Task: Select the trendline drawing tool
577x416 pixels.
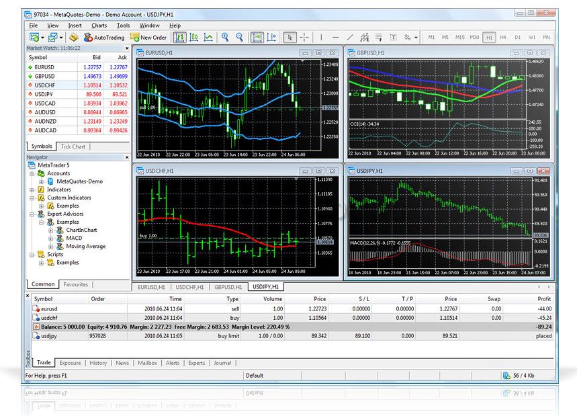Action: pos(350,38)
